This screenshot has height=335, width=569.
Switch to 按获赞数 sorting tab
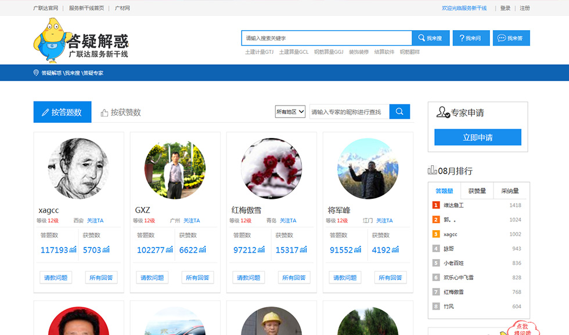121,112
